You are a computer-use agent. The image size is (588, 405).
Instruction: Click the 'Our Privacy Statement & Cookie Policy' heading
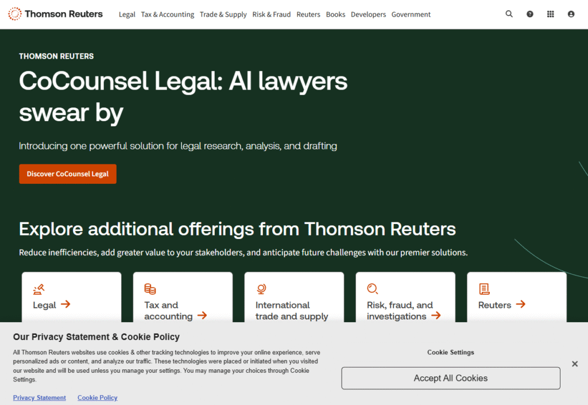click(x=96, y=337)
